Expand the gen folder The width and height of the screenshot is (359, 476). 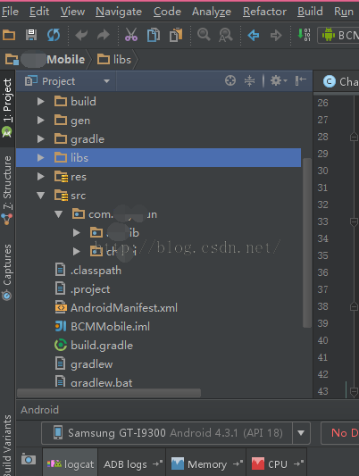coord(41,121)
